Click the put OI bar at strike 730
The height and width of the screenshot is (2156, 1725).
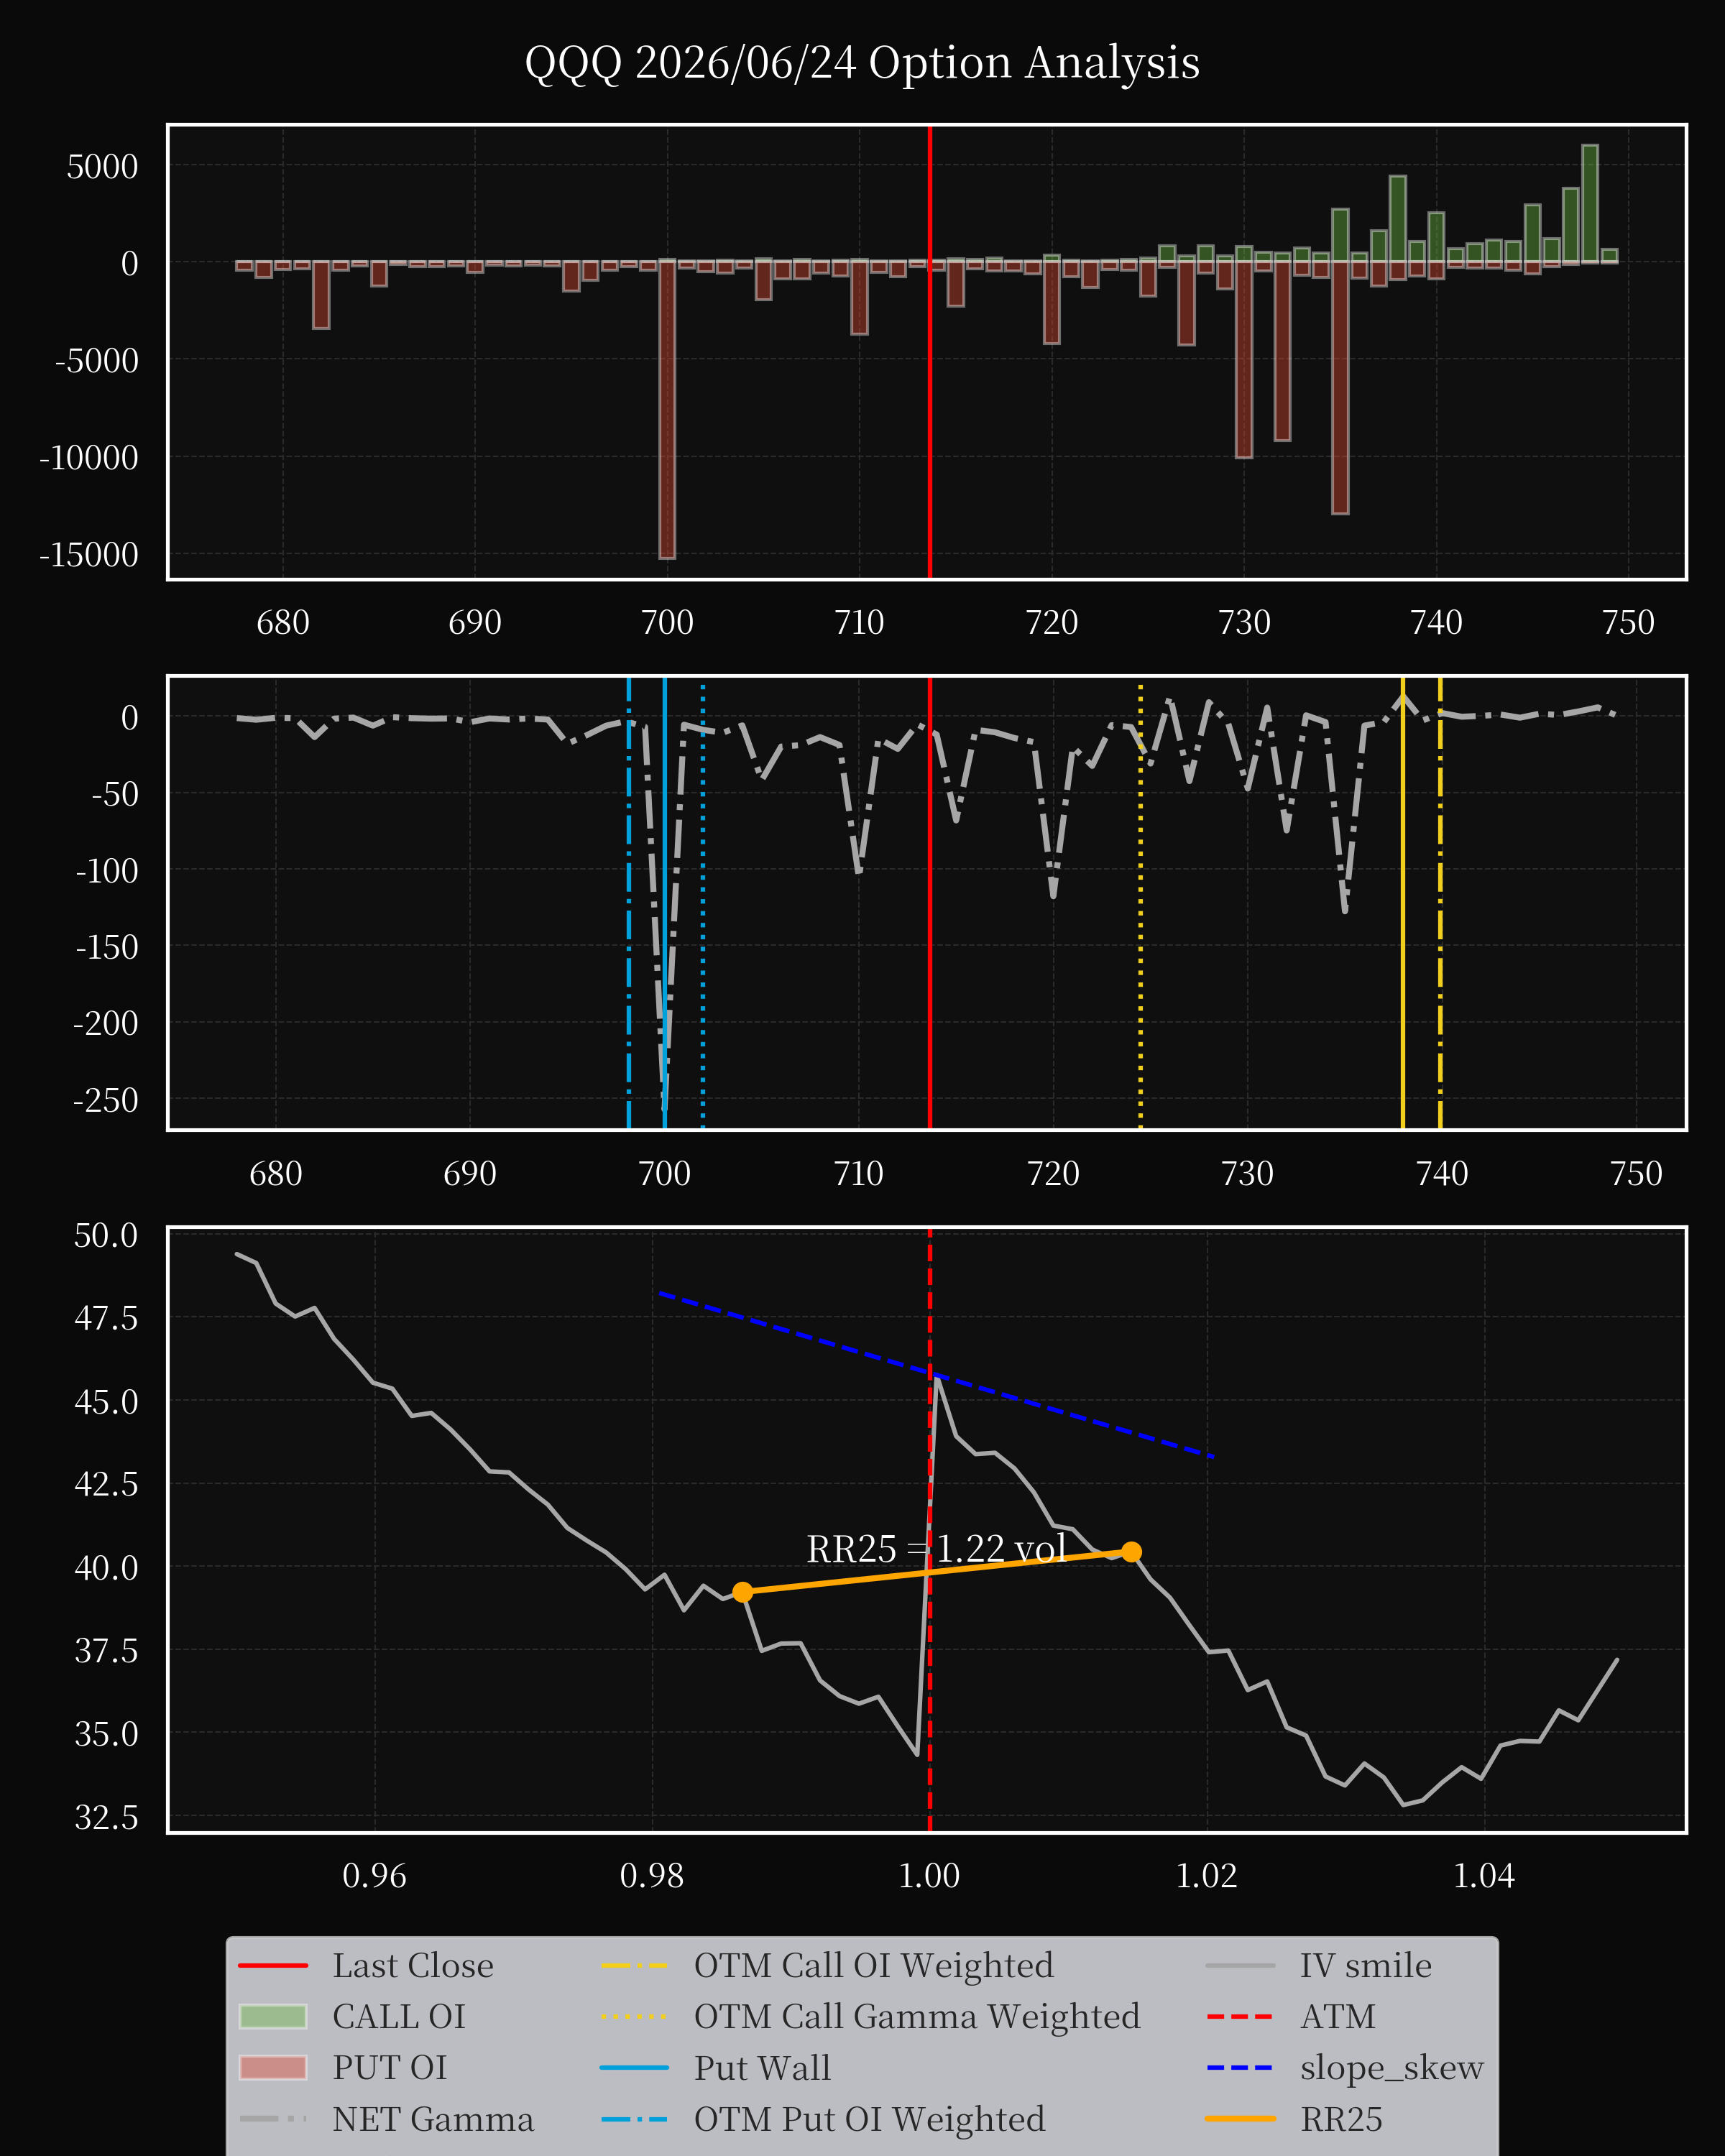pyautogui.click(x=1244, y=359)
